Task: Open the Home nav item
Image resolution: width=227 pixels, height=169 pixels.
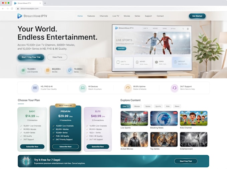Action: pyautogui.click(x=80, y=16)
